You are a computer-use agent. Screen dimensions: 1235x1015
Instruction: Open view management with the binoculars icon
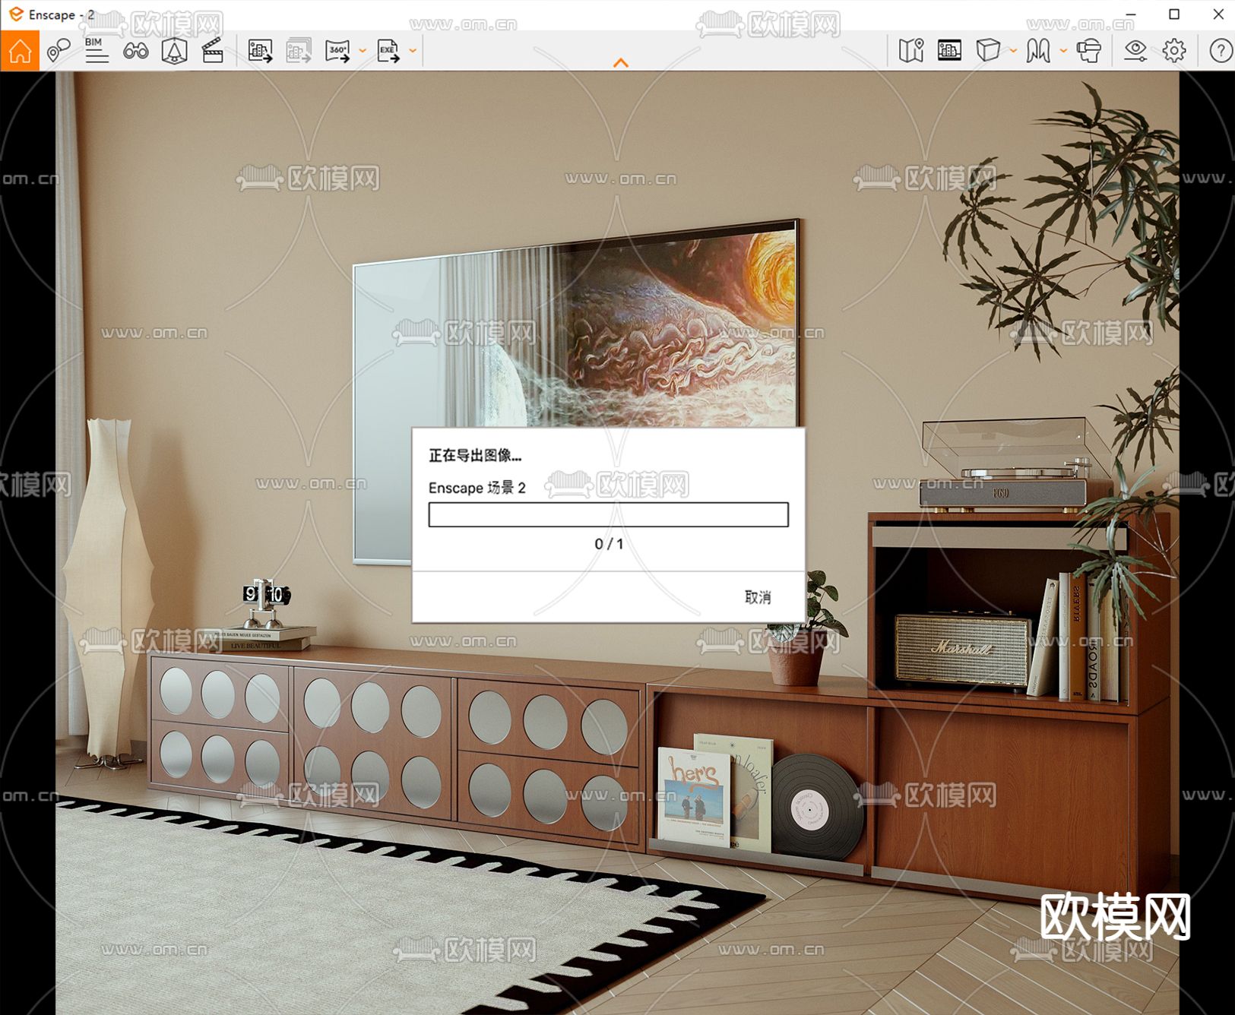coord(136,51)
